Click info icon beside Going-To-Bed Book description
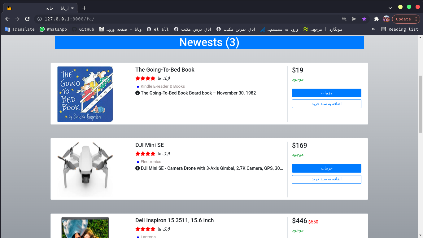This screenshot has height=238, width=423. [x=137, y=93]
